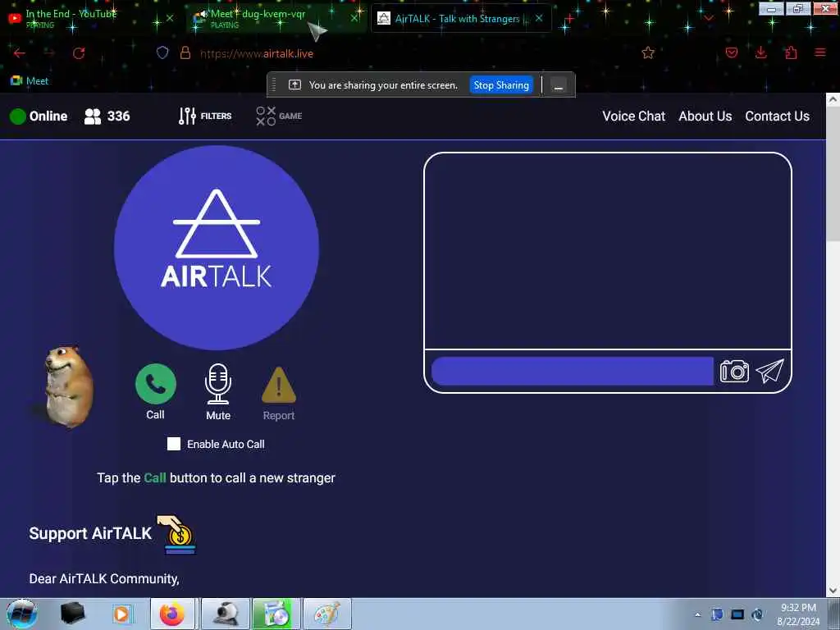Screen dimensions: 840x630
Task: Reload the current page
Action: [79, 53]
